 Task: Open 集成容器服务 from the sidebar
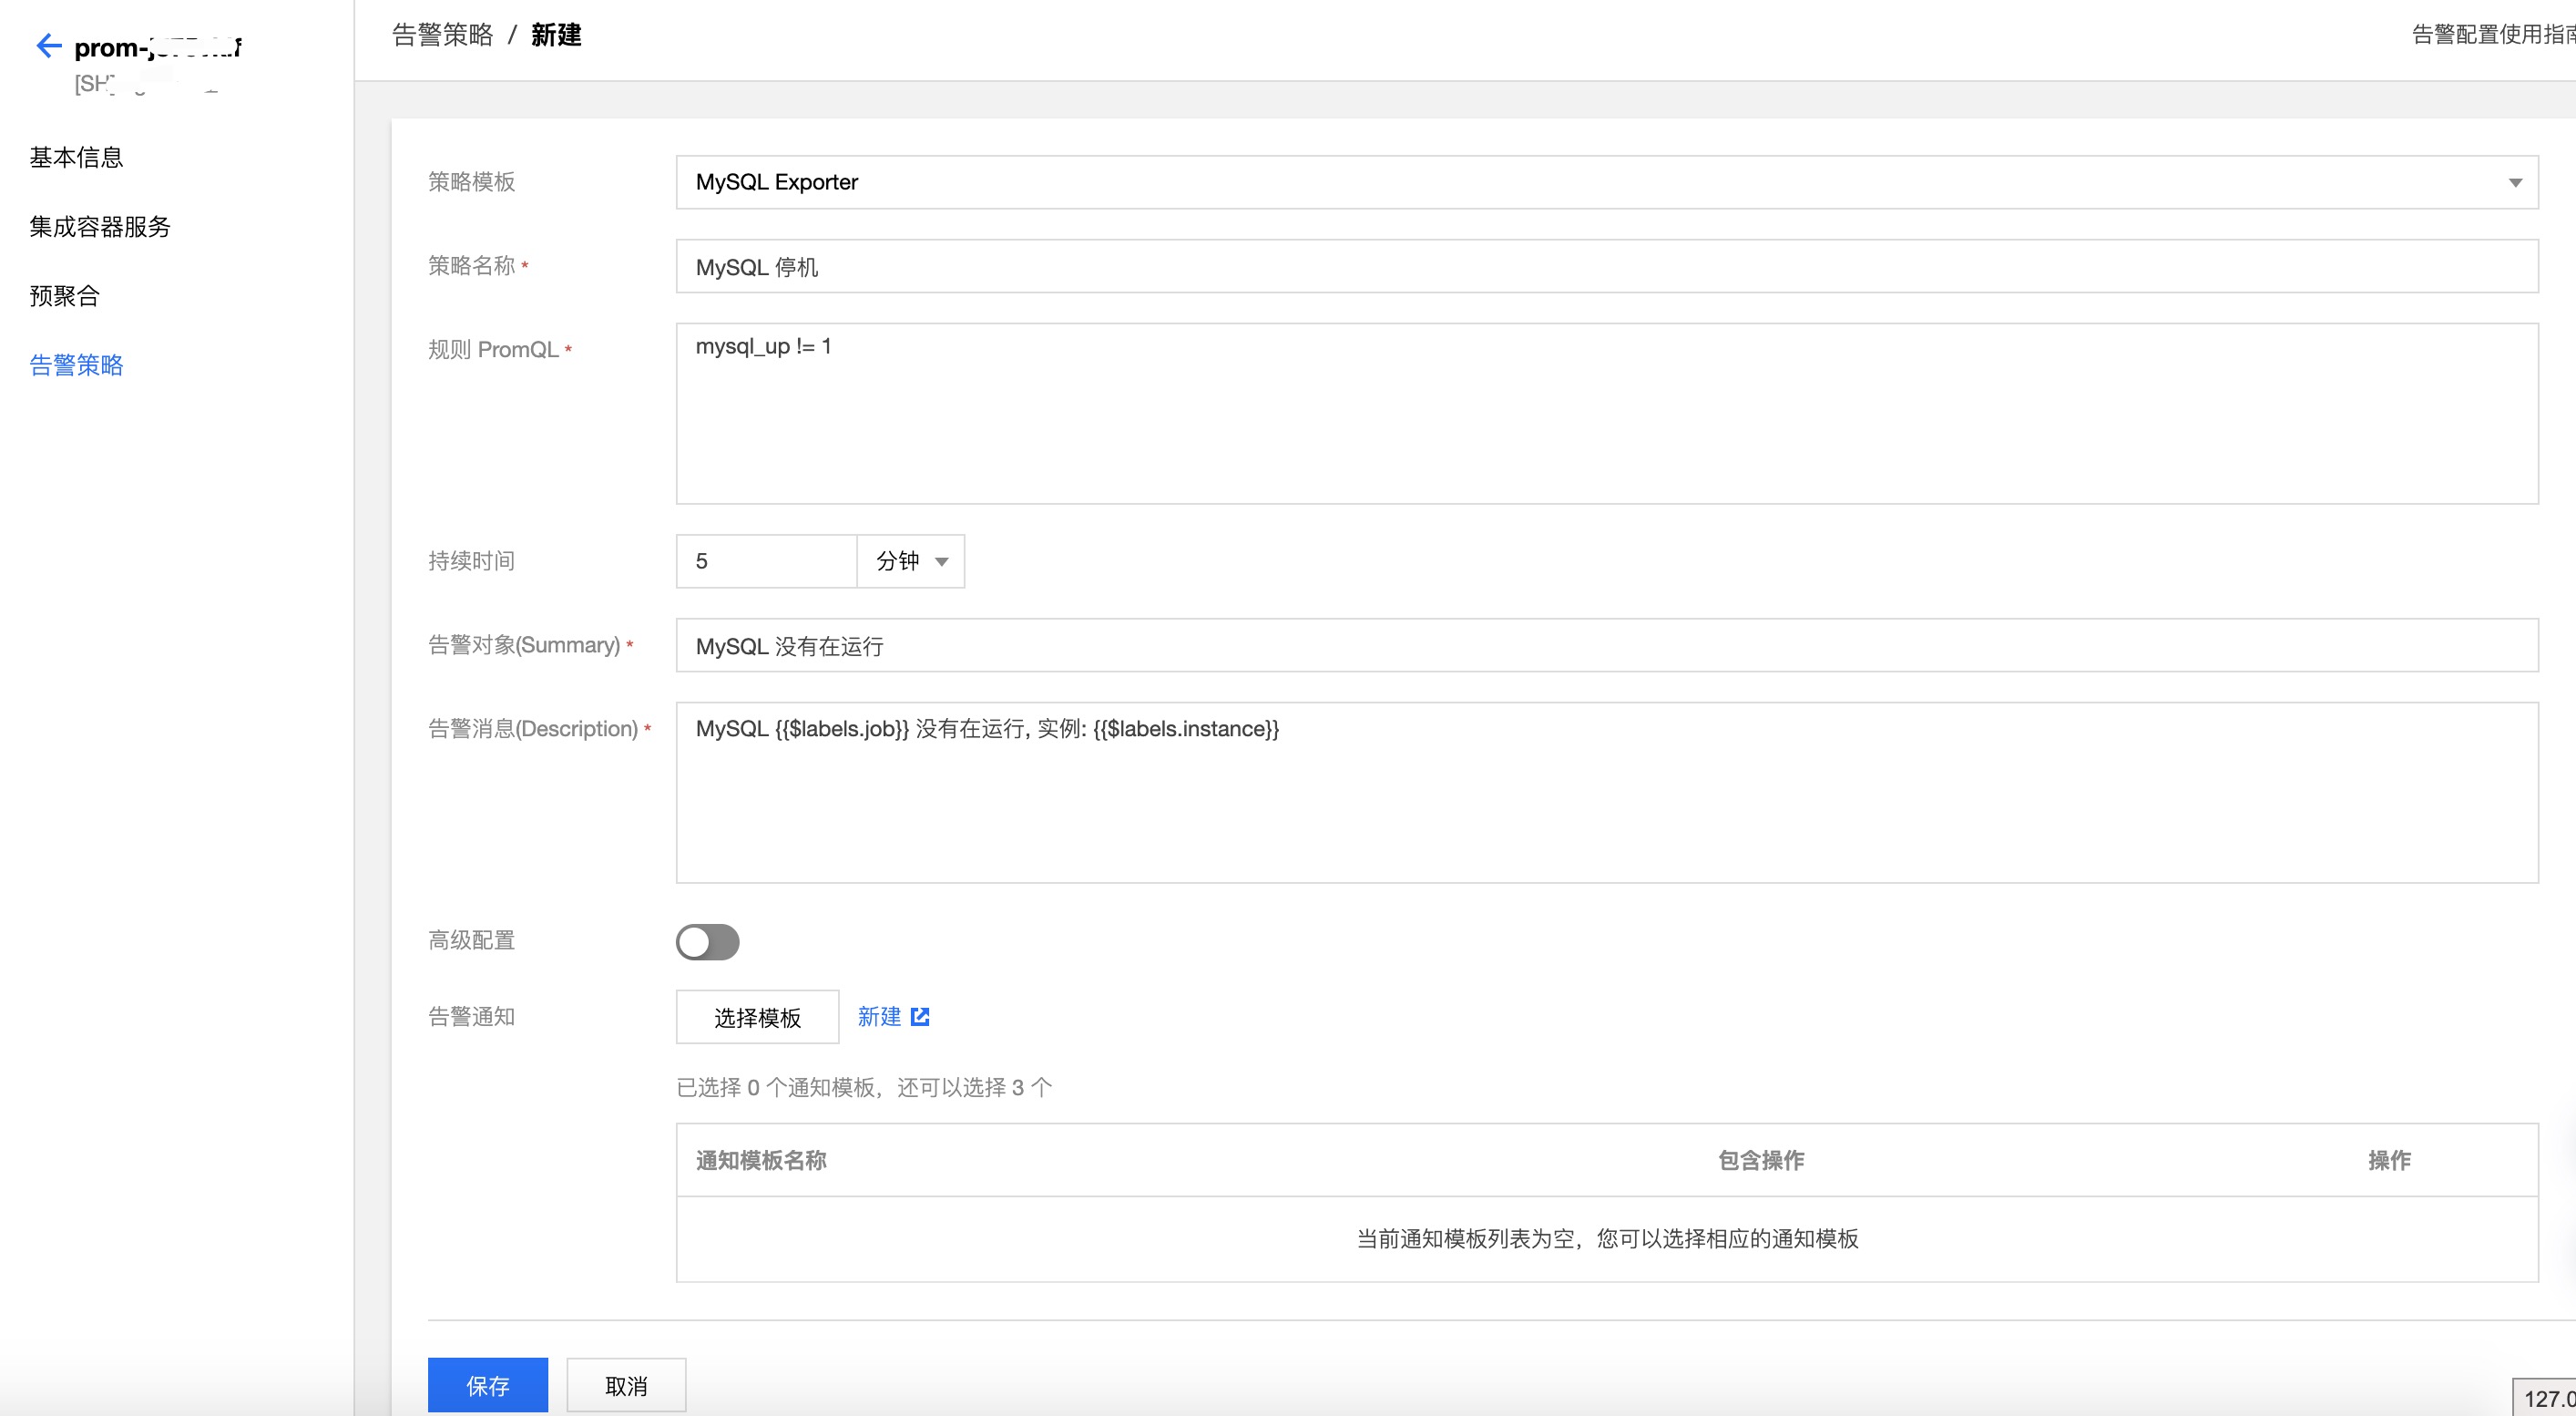[x=99, y=227]
